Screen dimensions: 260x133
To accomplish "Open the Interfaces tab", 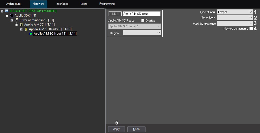I will [62, 4].
